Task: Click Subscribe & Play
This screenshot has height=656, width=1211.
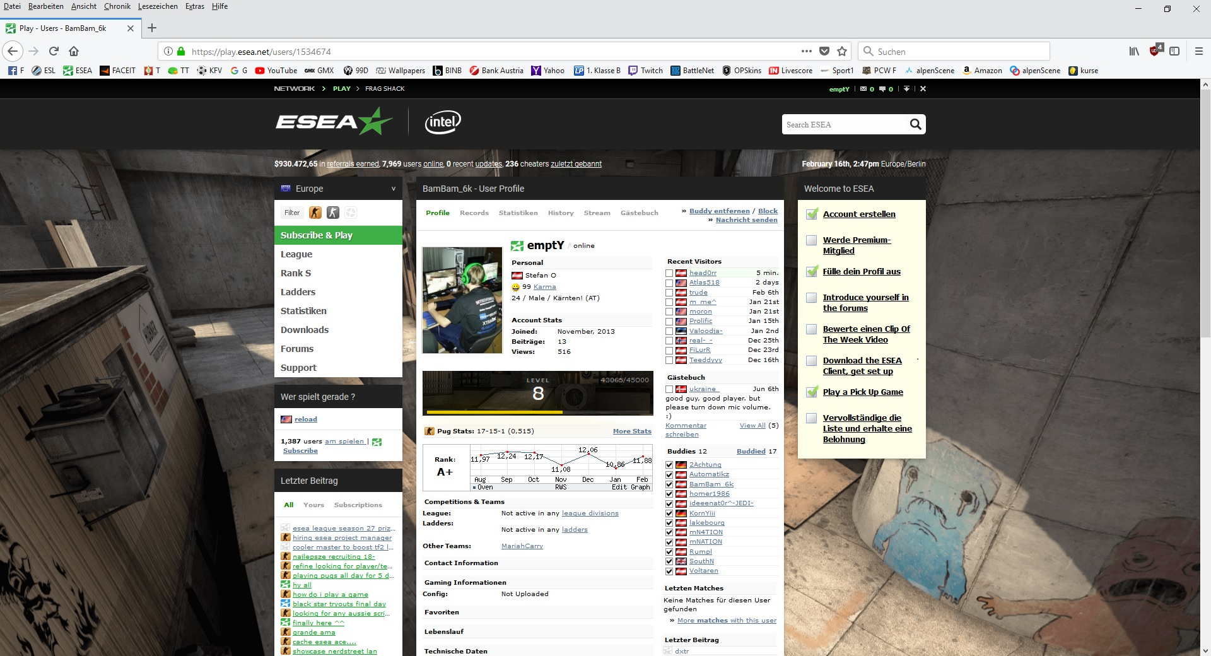Action: (338, 235)
